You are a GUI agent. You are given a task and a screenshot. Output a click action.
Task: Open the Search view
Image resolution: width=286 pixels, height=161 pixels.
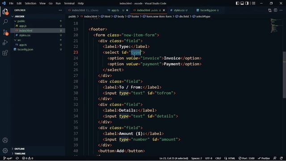click(5, 22)
